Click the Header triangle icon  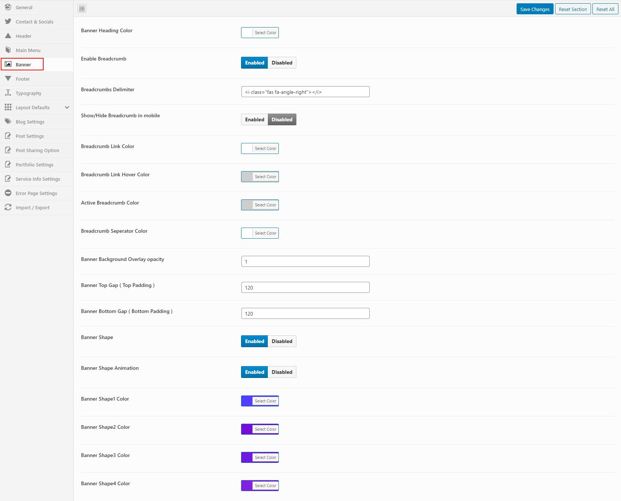(8, 36)
